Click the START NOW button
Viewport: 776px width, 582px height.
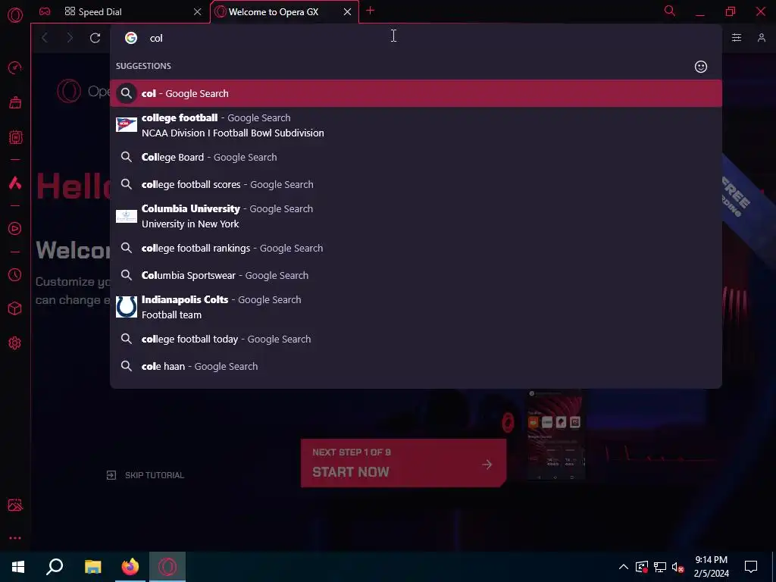(x=403, y=463)
